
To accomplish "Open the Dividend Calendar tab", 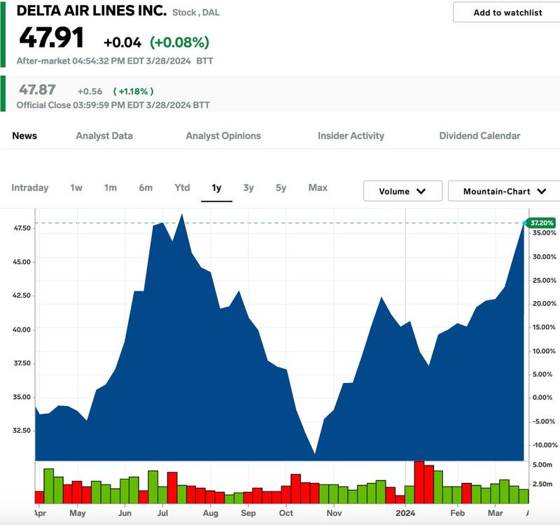I will tap(479, 136).
